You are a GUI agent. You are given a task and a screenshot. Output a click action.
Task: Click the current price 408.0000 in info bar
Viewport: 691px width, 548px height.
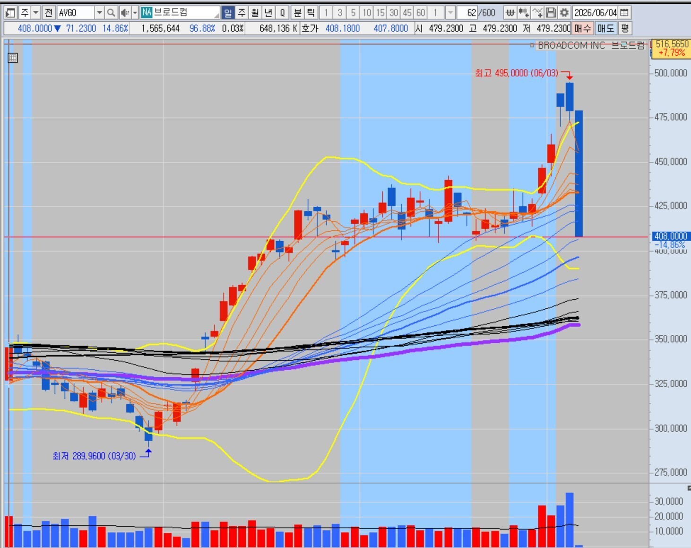pyautogui.click(x=35, y=28)
